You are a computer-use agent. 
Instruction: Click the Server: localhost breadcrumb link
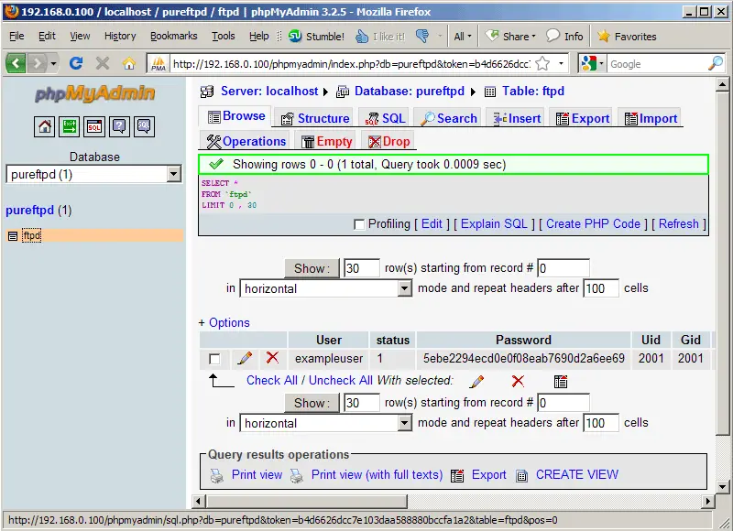click(x=269, y=91)
